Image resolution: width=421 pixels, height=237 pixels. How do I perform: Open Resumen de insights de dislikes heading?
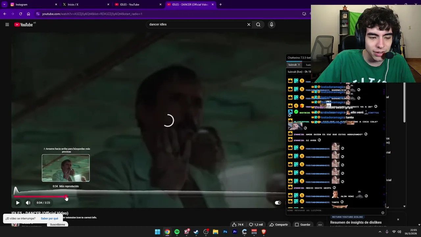click(x=356, y=223)
